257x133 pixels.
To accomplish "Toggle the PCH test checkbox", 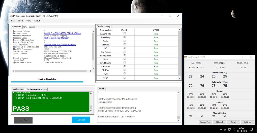I will (125, 74).
